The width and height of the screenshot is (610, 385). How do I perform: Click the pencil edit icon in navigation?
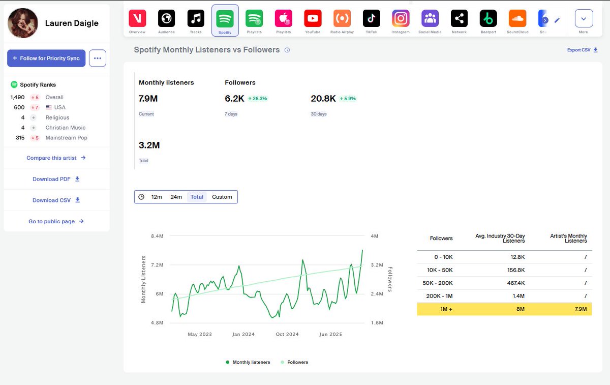557,20
